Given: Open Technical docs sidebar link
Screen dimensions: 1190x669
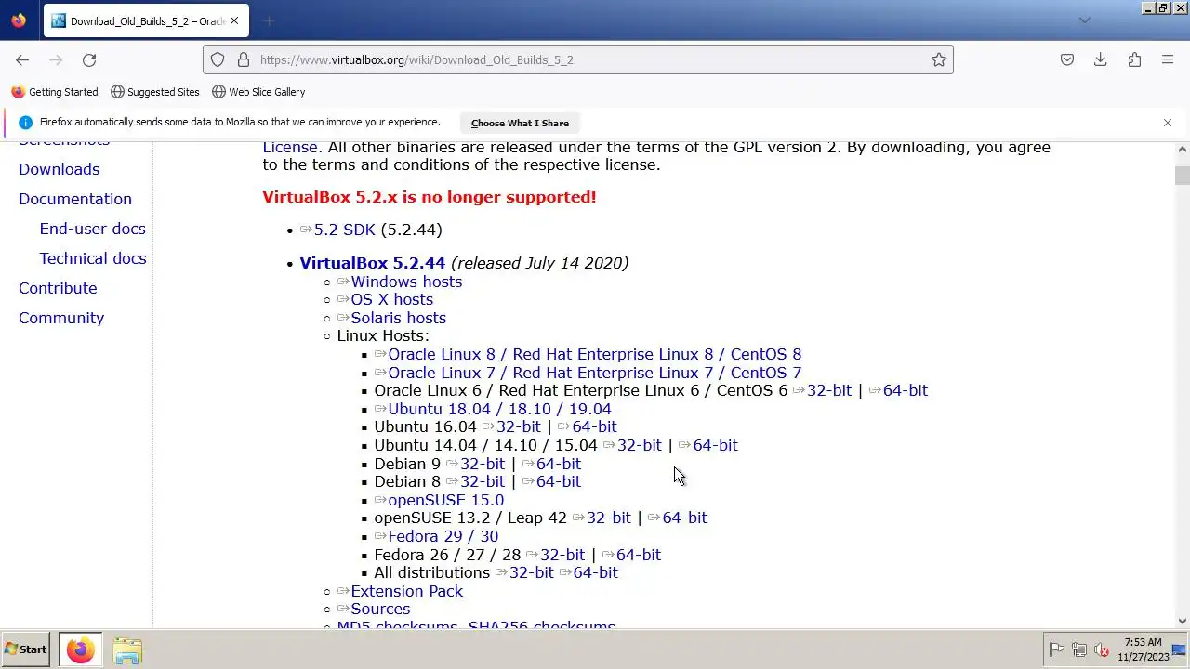Looking at the screenshot, I should [x=93, y=258].
